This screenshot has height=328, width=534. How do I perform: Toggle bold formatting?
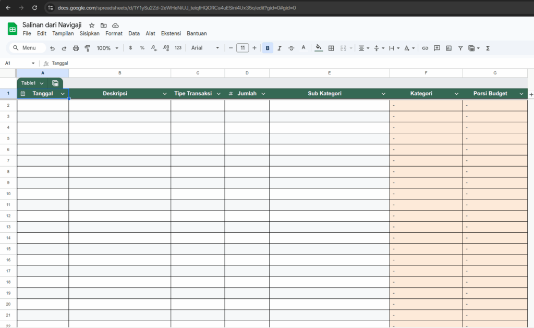point(268,48)
